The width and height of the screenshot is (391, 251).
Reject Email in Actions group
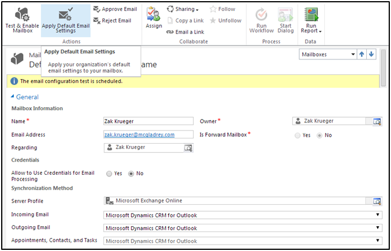coord(112,20)
